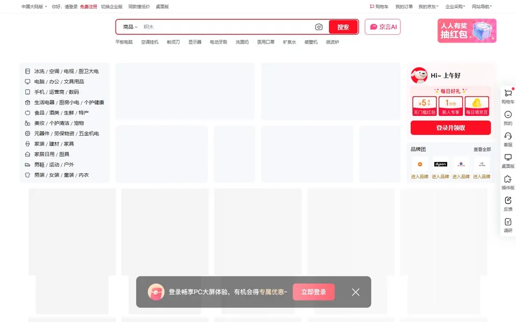Image resolution: width=516 pixels, height=322 pixels.
Task: Open the 个护健康 category
Action: point(94,103)
